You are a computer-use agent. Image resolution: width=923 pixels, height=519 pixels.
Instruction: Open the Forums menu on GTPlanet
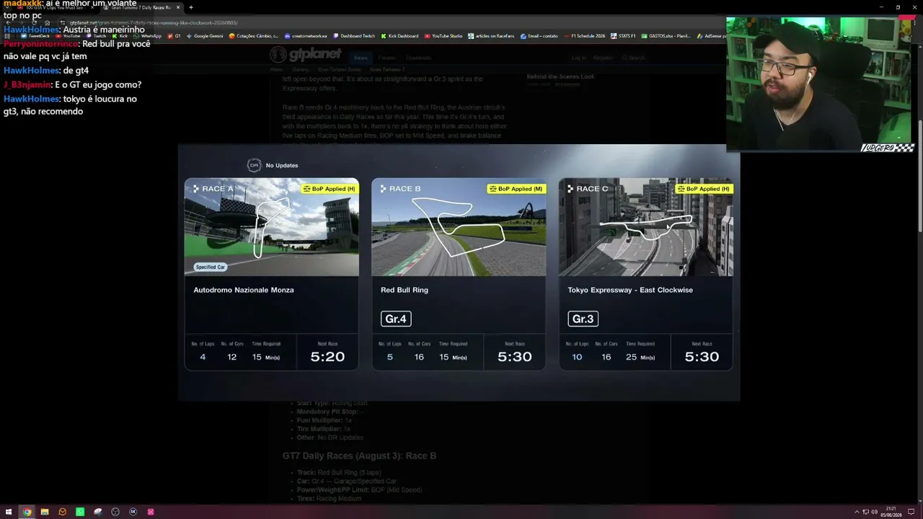tap(387, 58)
